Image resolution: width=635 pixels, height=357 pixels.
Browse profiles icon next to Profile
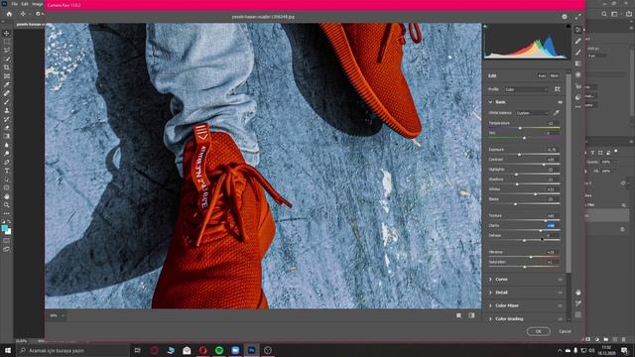pyautogui.click(x=558, y=89)
